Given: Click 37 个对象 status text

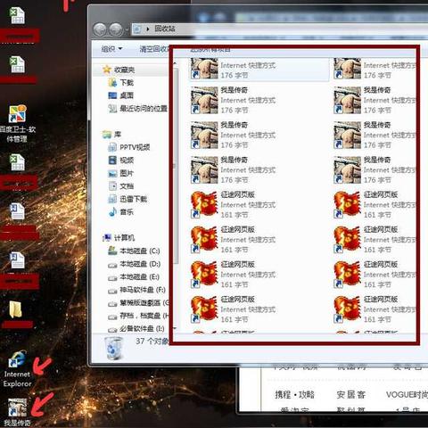Looking at the screenshot, I should pos(152,342).
